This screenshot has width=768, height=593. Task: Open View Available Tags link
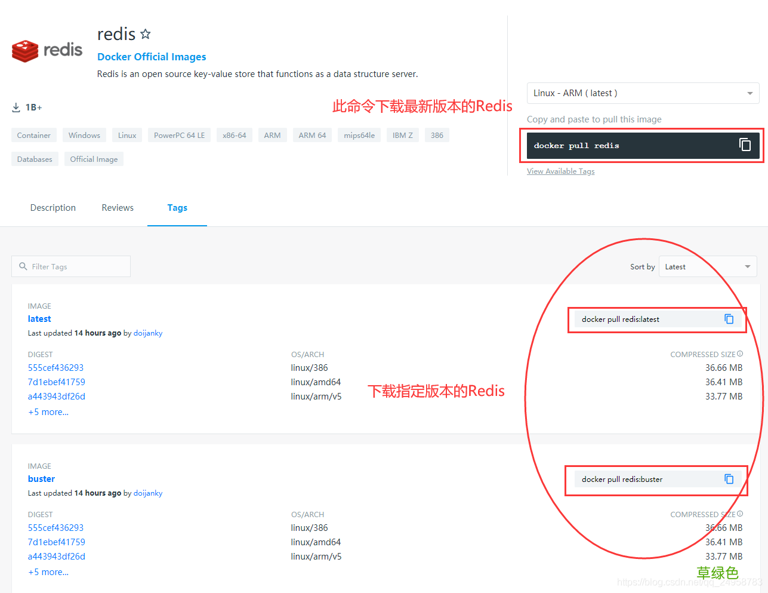[x=560, y=171]
